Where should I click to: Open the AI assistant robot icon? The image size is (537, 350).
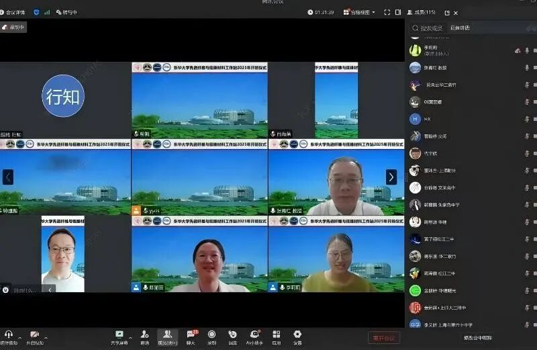[255, 335]
